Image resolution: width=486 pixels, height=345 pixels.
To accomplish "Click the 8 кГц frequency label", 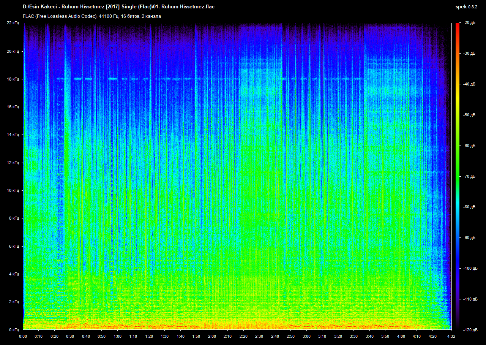I will 14,218.
